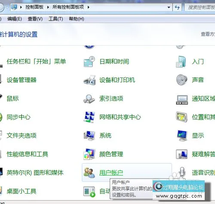Click the System (系统) computer icon
215x204 pixels.
89,136
